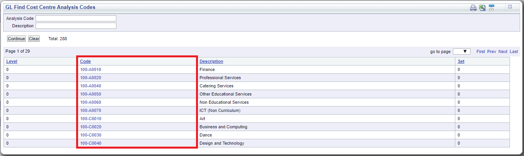Export results to Excel icon

pyautogui.click(x=482, y=8)
